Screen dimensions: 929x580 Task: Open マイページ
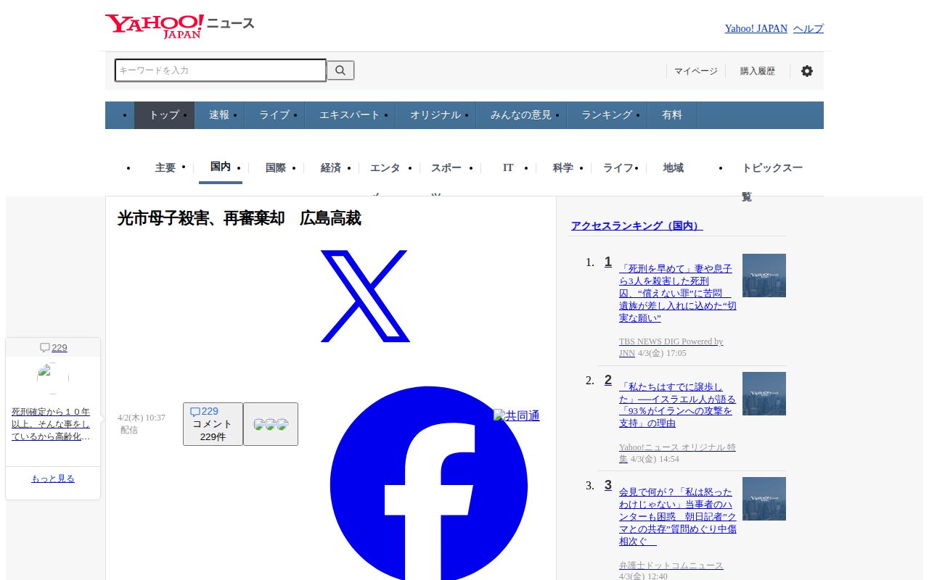695,71
